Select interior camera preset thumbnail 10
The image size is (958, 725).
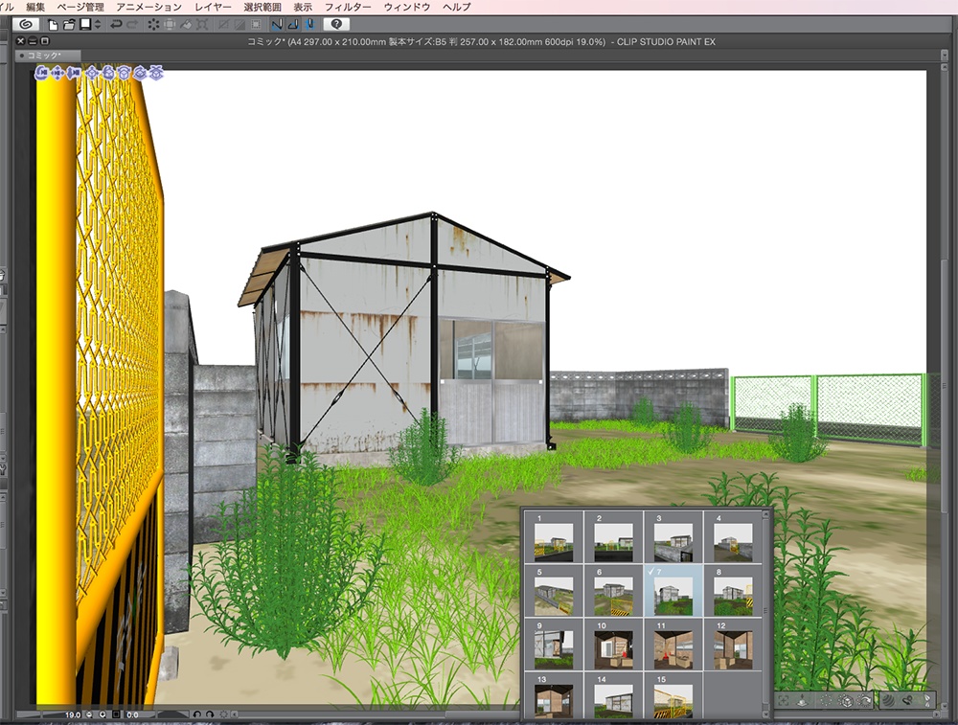pos(613,645)
